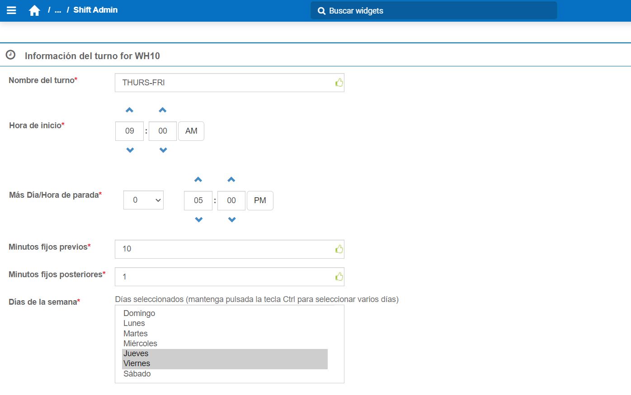Open the hamburger navigation menu

[11, 10]
